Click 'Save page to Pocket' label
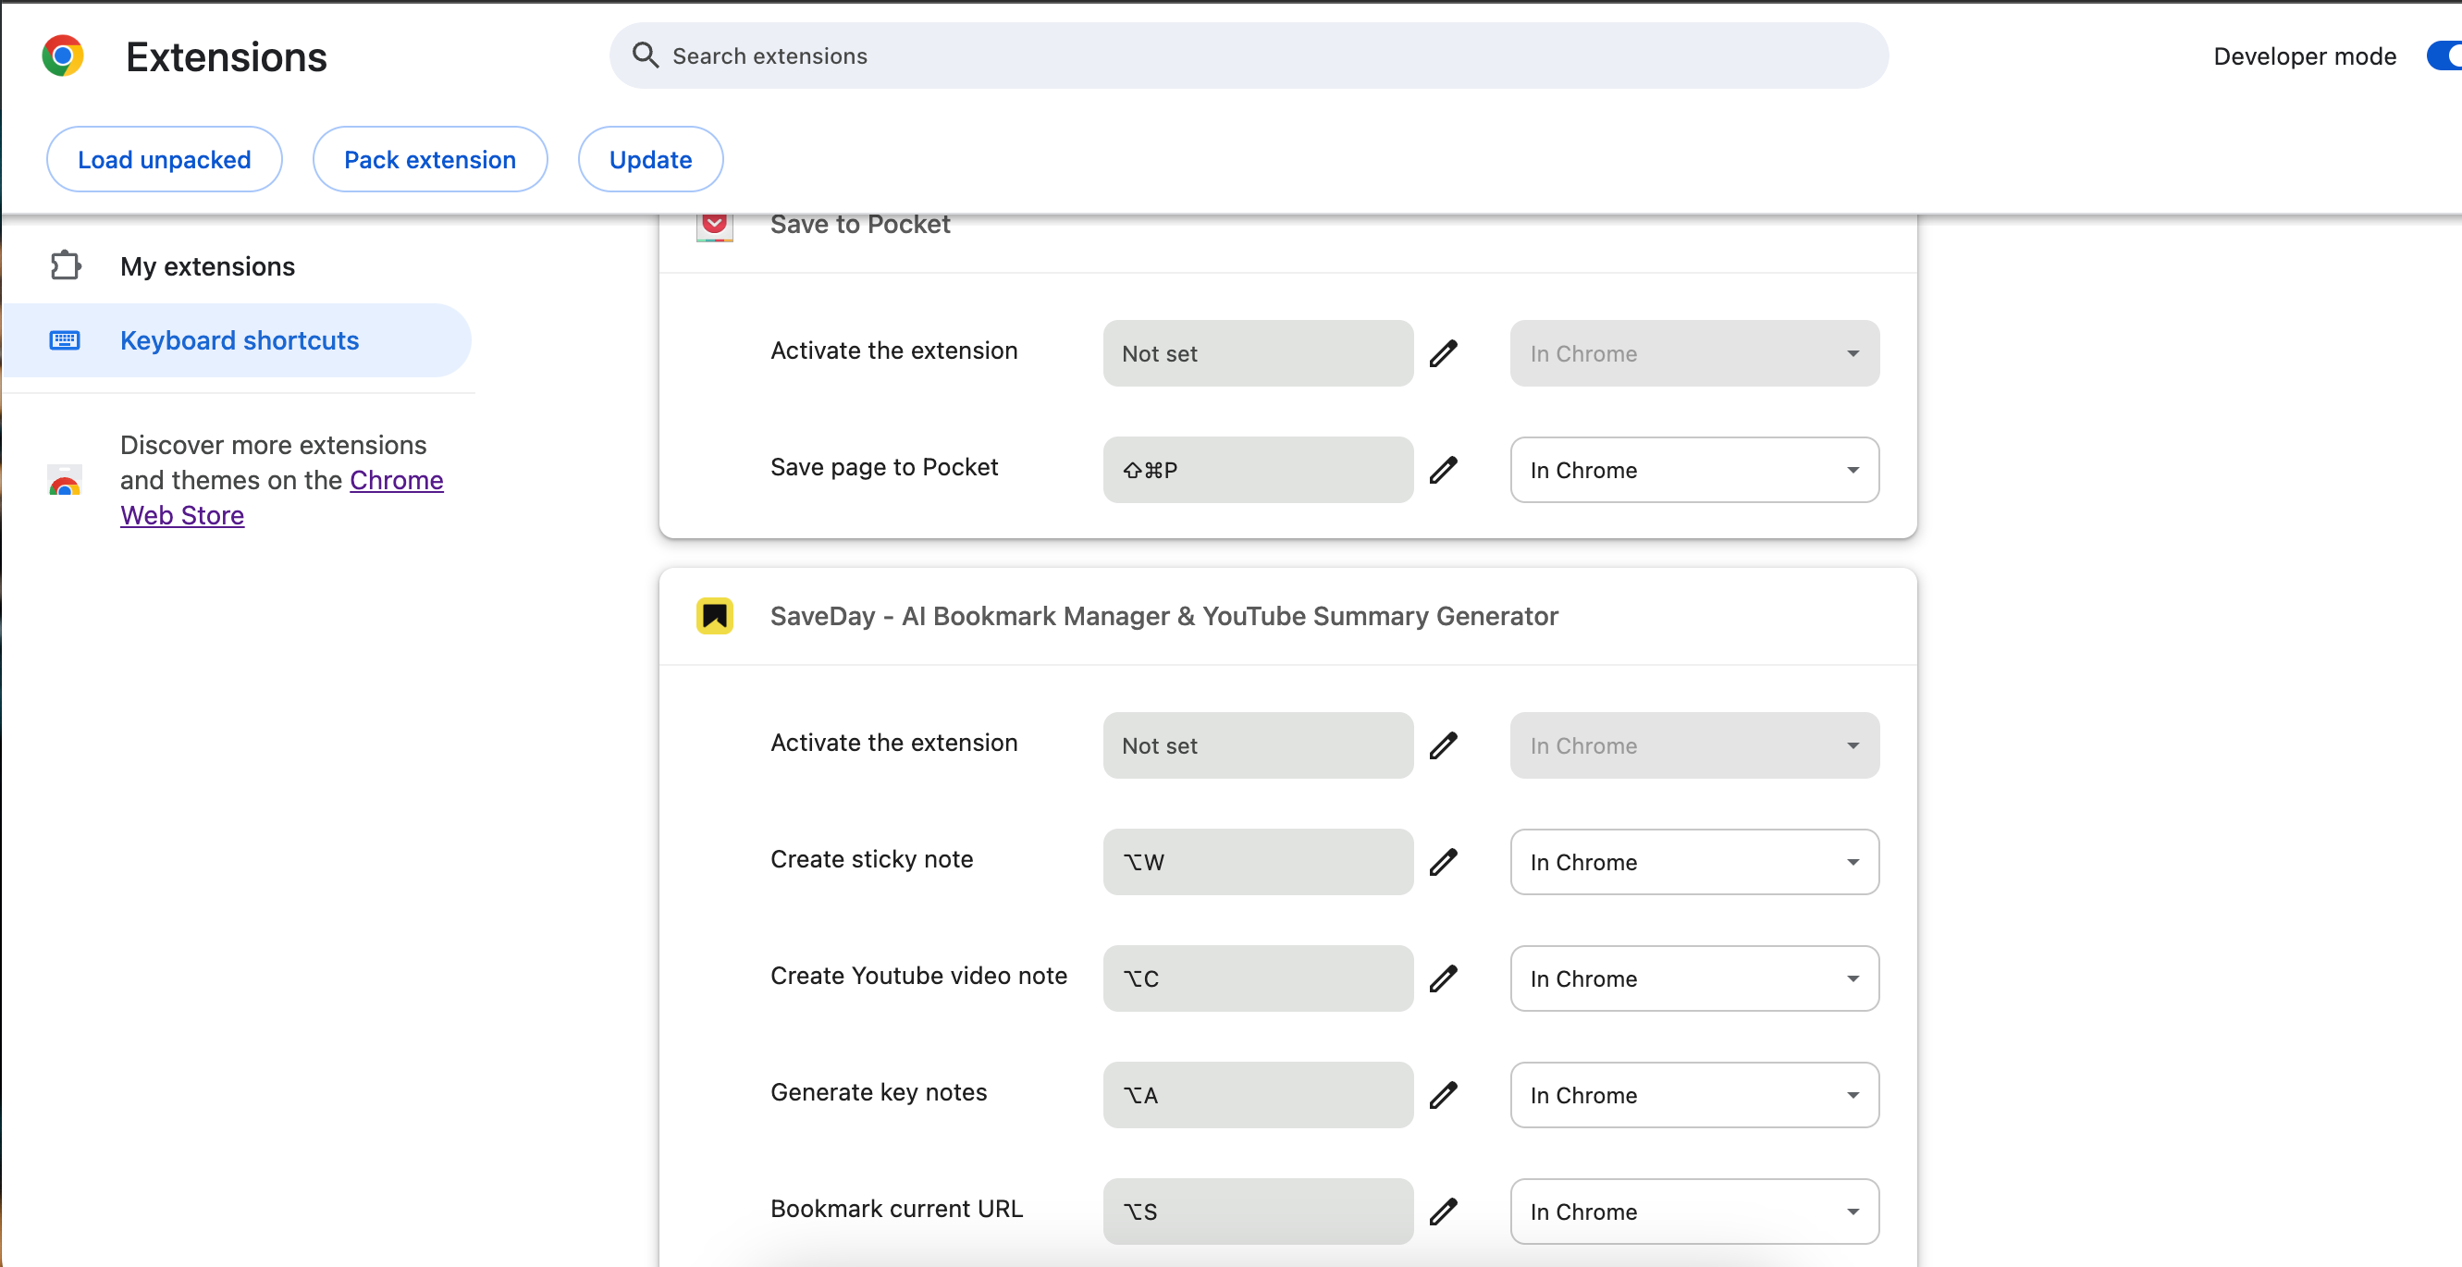Viewport: 2462px width, 1267px height. tap(884, 467)
